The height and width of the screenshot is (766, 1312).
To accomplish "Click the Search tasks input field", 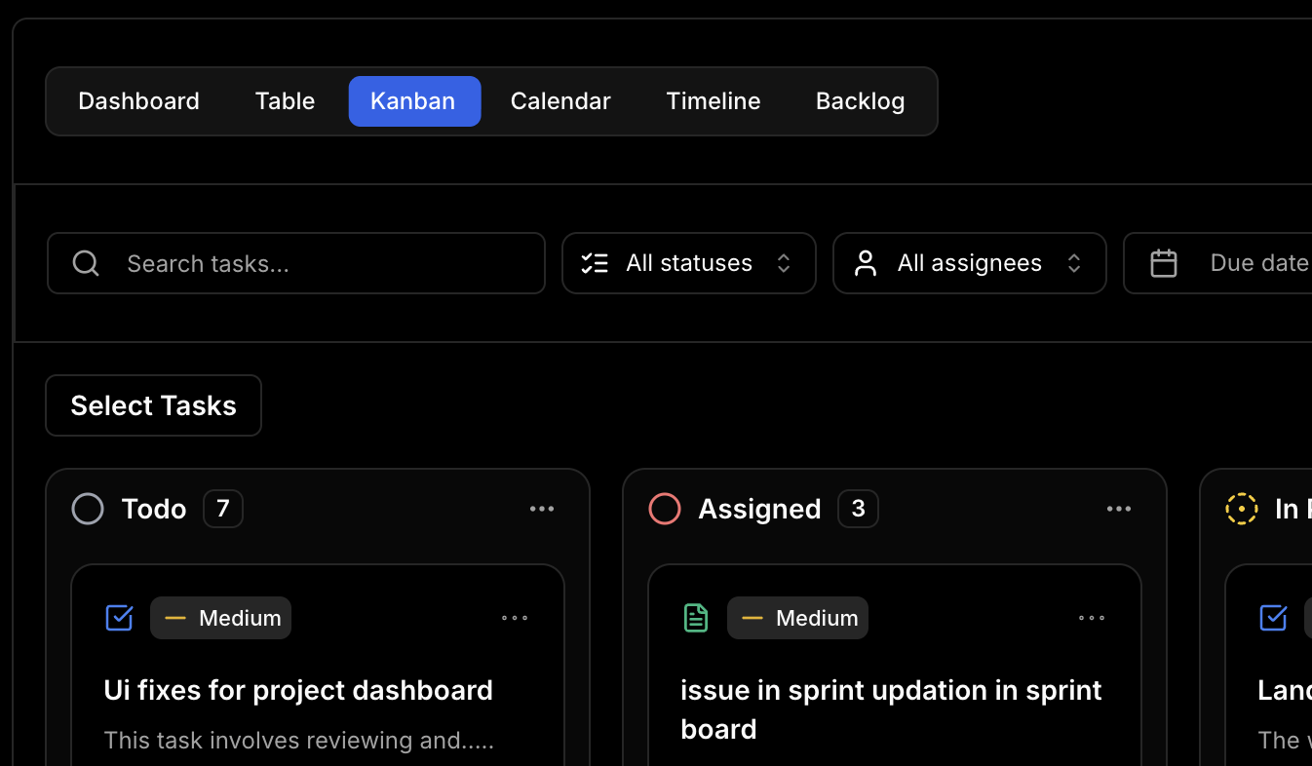I will point(296,263).
